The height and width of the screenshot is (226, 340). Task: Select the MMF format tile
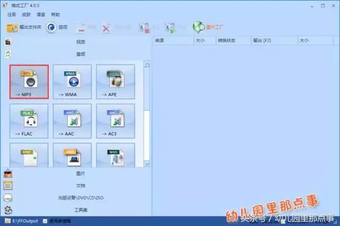(x=29, y=155)
